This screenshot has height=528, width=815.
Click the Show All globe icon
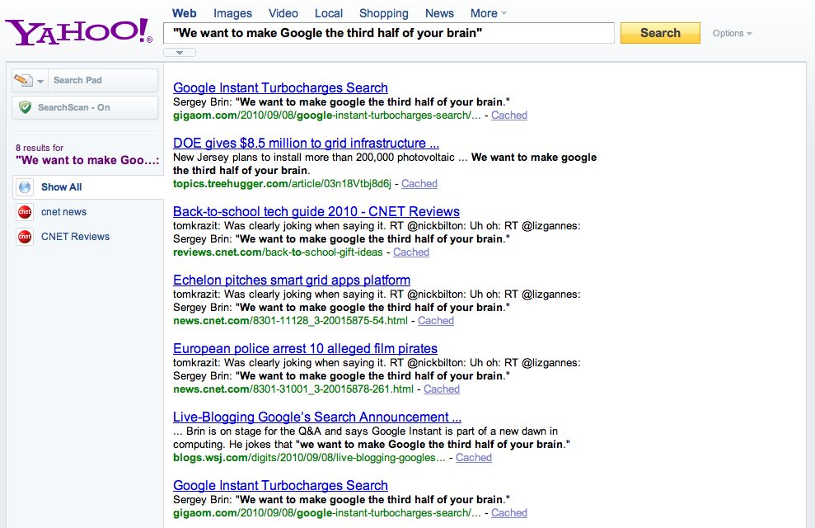(25, 187)
